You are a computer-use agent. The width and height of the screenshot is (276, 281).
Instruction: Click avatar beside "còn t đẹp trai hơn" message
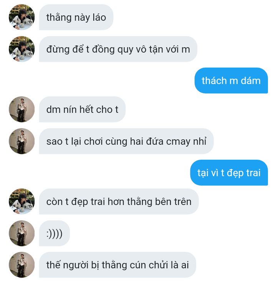point(21,202)
